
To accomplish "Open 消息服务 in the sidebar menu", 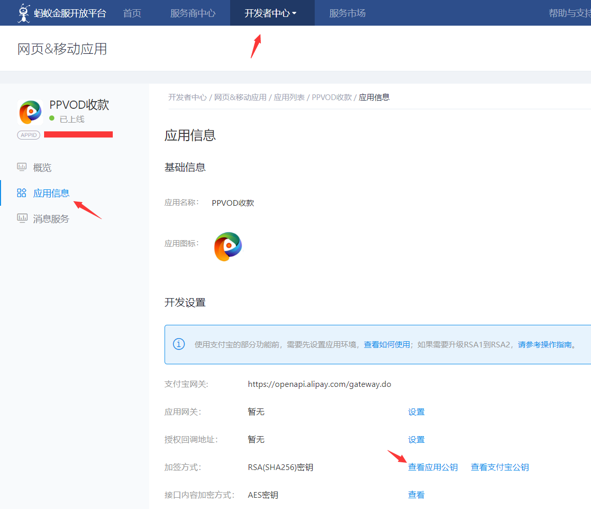I will pos(51,219).
